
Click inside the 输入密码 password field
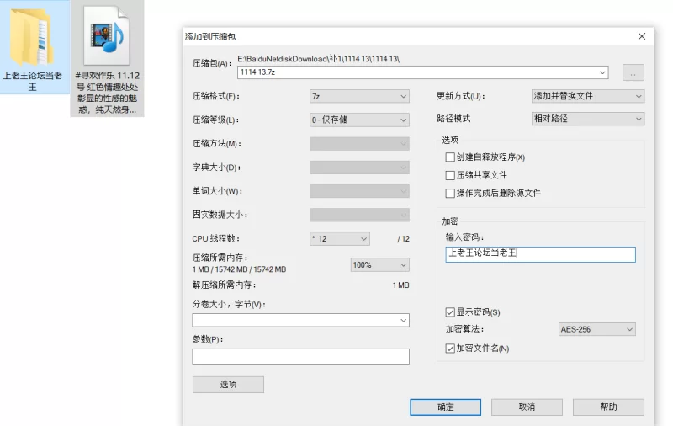540,254
